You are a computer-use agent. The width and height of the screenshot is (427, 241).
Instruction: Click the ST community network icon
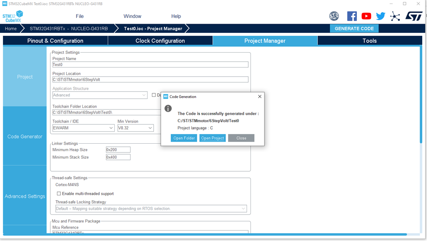pyautogui.click(x=395, y=16)
